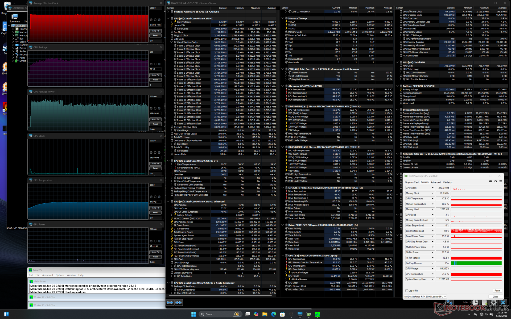This screenshot has width=511, height=319.
Task: Open the NVIDIA GeForce RTX 5090 GPU selector
Action: click(425, 297)
